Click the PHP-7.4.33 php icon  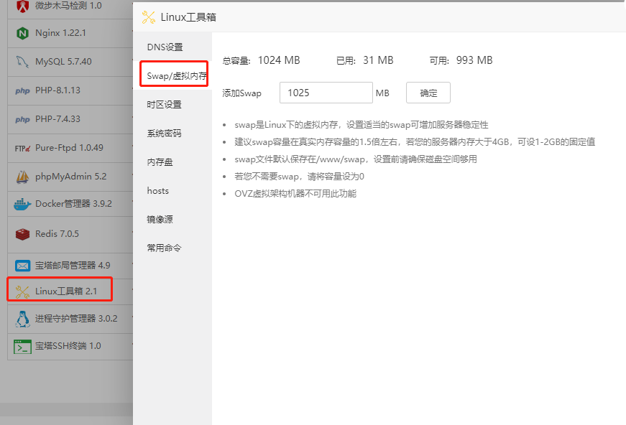[x=23, y=120]
